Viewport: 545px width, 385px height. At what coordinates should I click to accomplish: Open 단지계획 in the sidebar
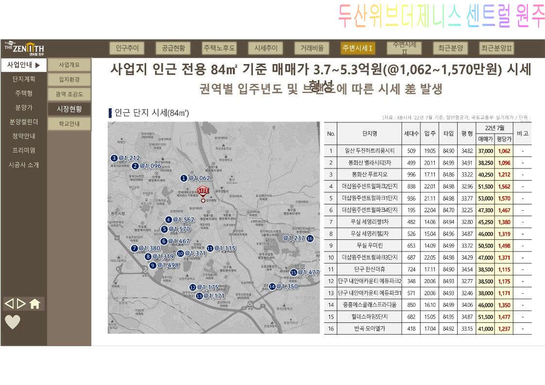tap(24, 79)
